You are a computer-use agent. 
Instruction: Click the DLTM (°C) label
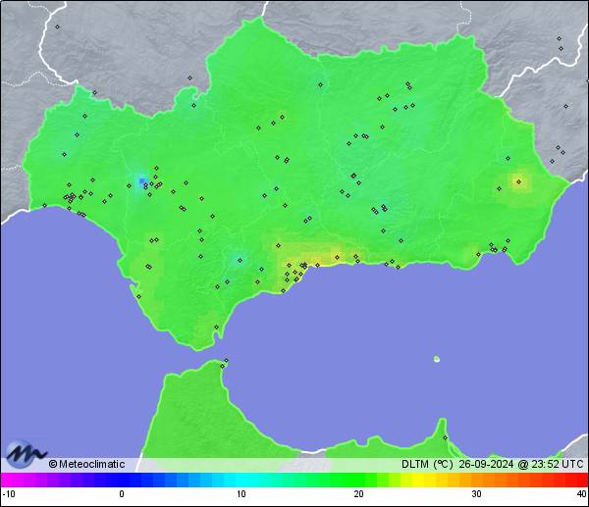427,464
